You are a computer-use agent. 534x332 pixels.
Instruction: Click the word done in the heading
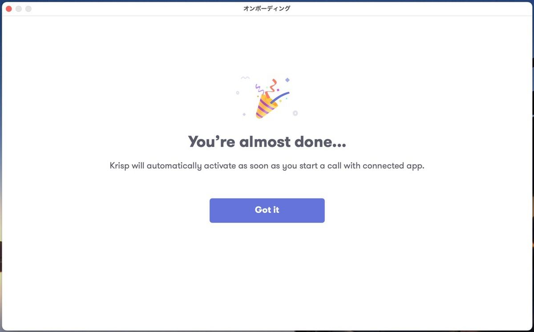coord(314,142)
